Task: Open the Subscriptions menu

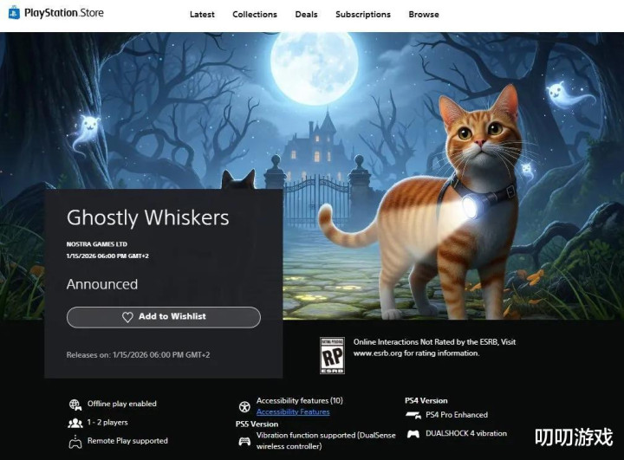Action: [x=363, y=15]
